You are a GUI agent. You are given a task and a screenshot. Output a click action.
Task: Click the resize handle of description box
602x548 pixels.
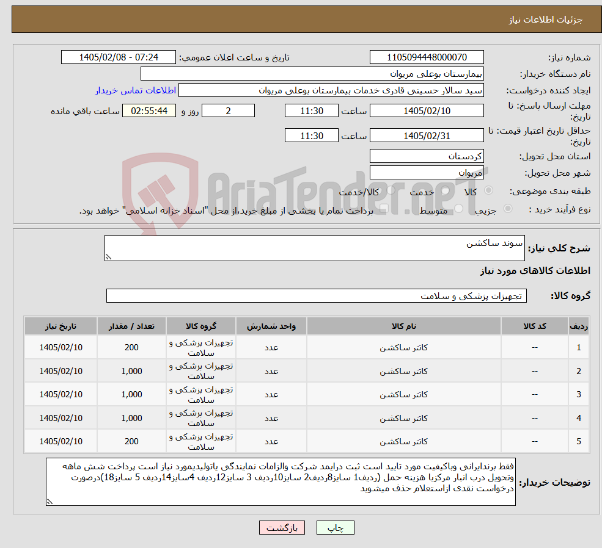[108, 257]
